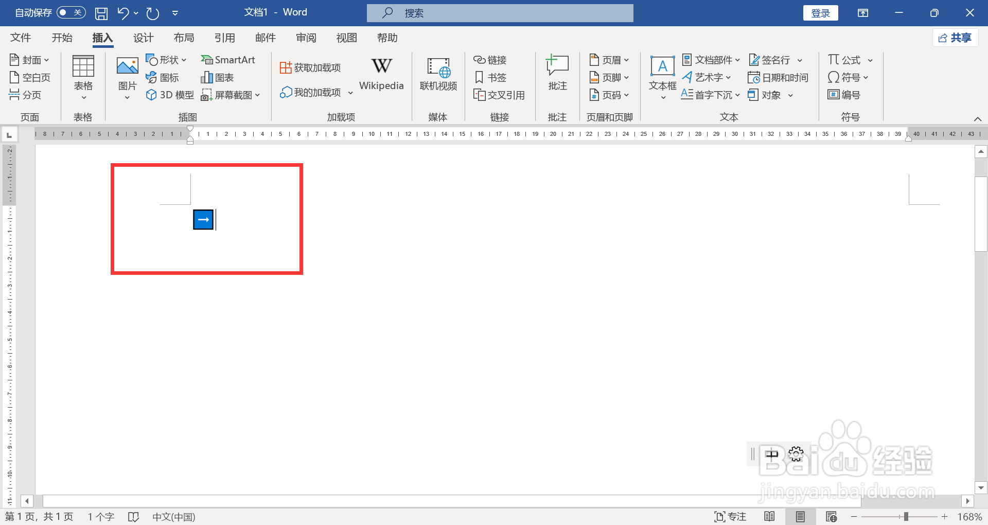Open the 艺术字 WordArt menu
This screenshot has width=988, height=525.
[x=707, y=77]
